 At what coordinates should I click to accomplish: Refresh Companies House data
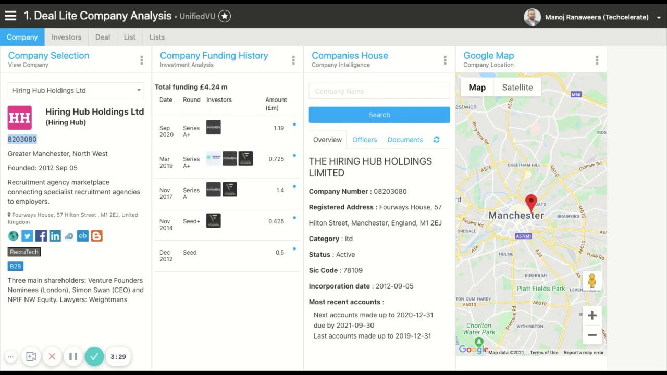coord(437,140)
